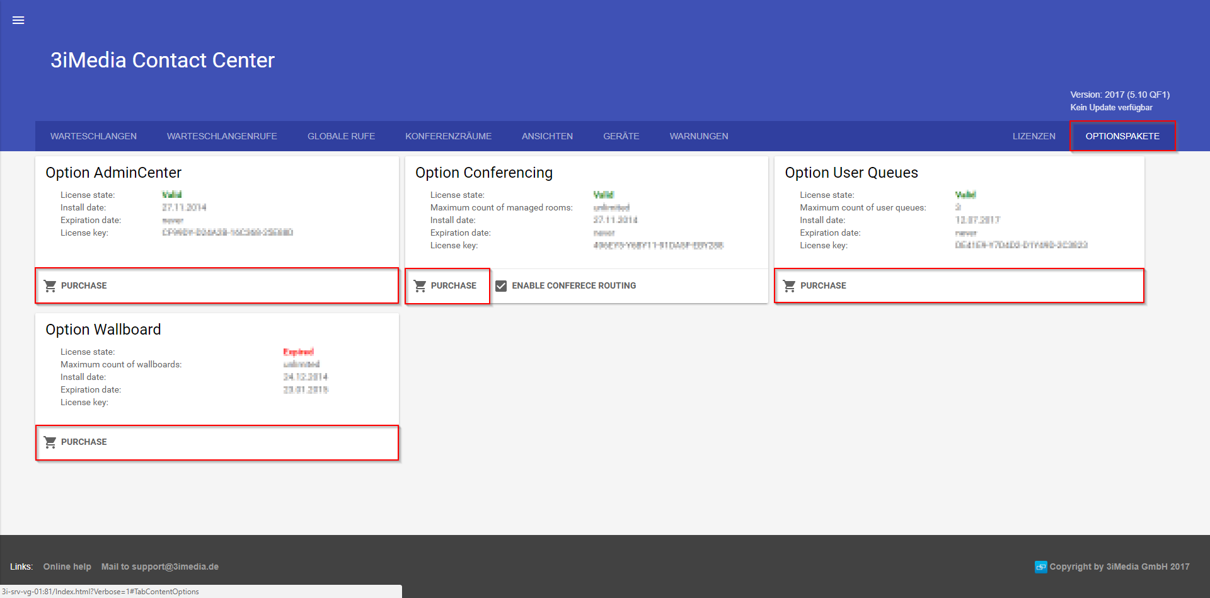The image size is (1210, 598).
Task: Go to the Globale Rufe tab
Action: (x=341, y=136)
